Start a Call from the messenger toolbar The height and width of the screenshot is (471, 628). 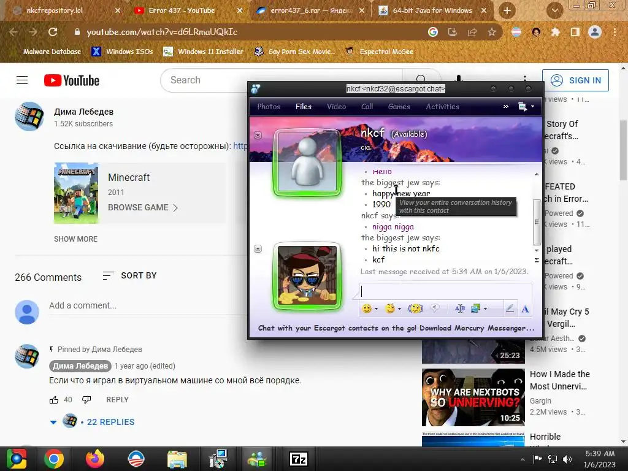(x=367, y=107)
